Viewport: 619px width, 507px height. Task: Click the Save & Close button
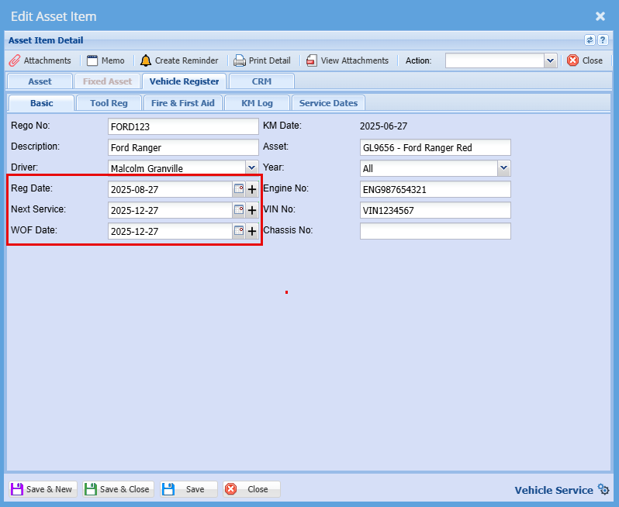tap(118, 489)
